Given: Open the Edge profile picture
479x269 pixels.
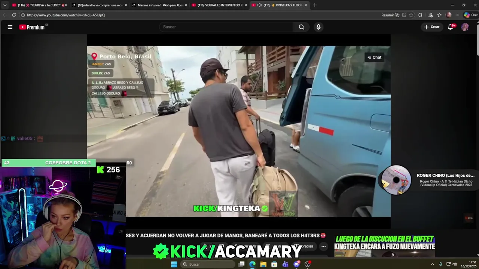Looking at the screenshot, I should point(449,15).
